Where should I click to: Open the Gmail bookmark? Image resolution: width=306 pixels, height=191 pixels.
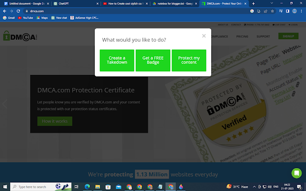point(9,18)
